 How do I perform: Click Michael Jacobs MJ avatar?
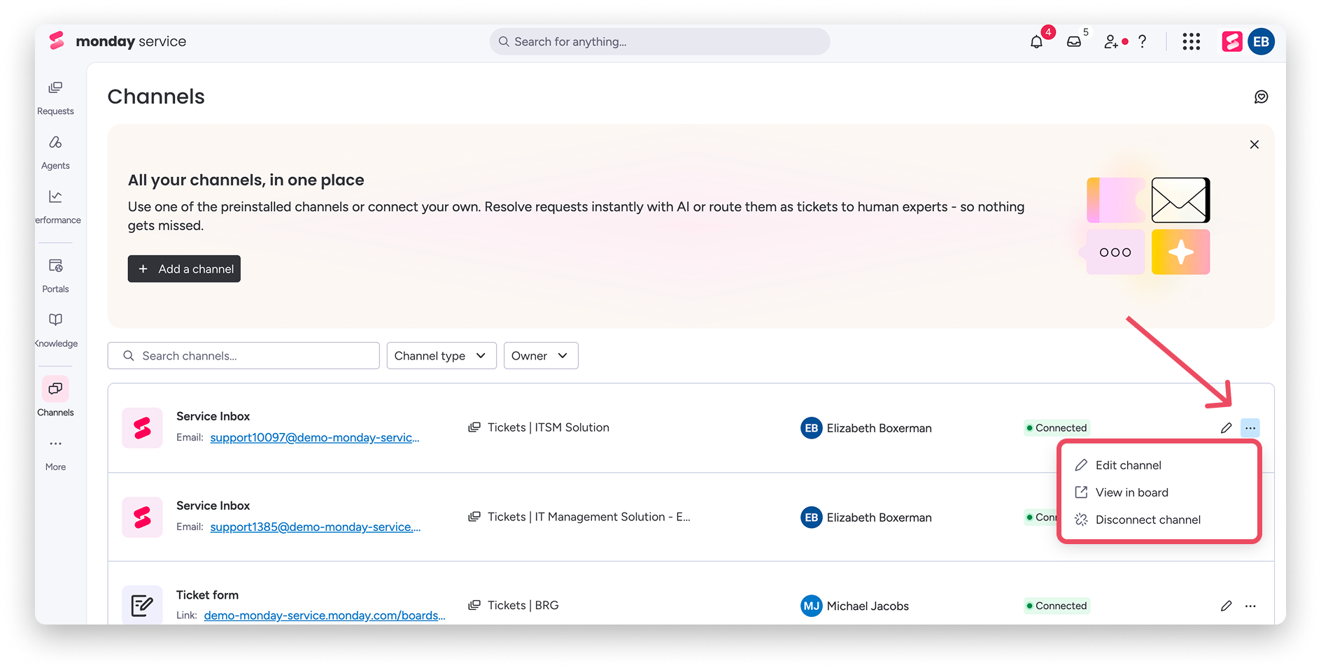point(811,606)
